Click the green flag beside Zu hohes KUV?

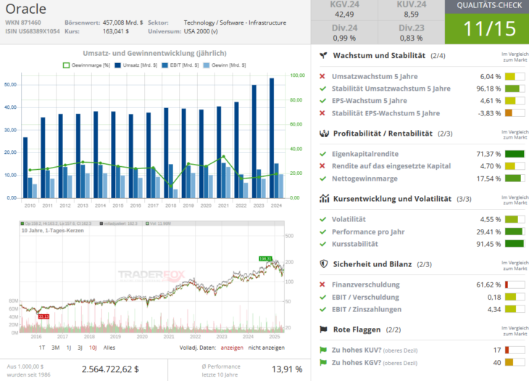click(x=323, y=350)
